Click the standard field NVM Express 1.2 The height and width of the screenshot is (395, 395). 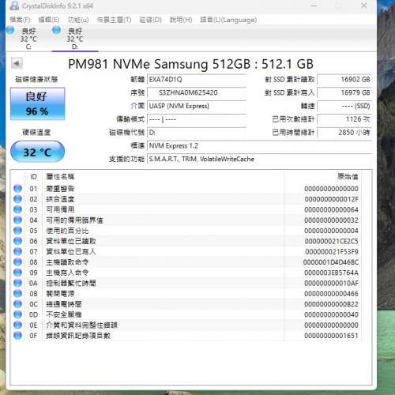(x=259, y=146)
